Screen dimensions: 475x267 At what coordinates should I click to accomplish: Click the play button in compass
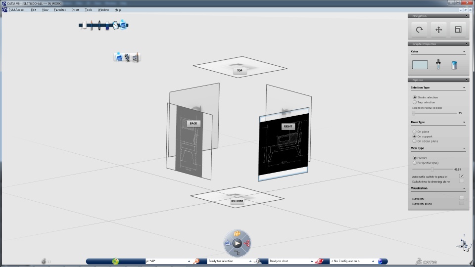237,243
